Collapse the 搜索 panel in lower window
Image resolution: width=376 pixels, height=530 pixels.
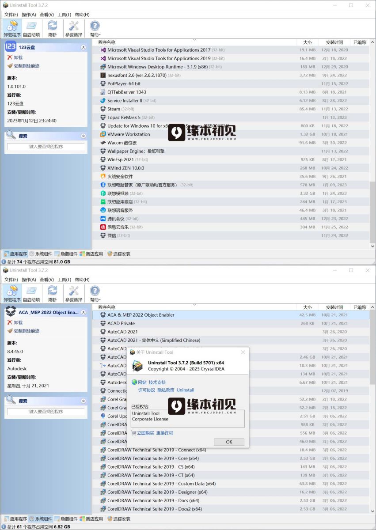pyautogui.click(x=84, y=401)
